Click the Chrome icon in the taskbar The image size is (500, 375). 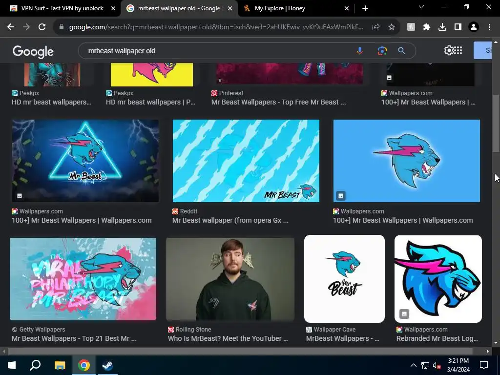84,365
